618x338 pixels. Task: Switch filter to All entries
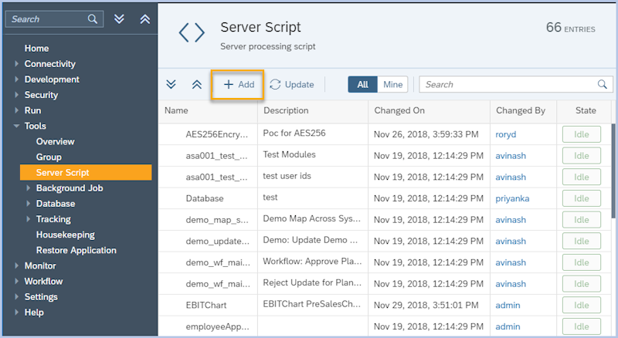point(362,84)
